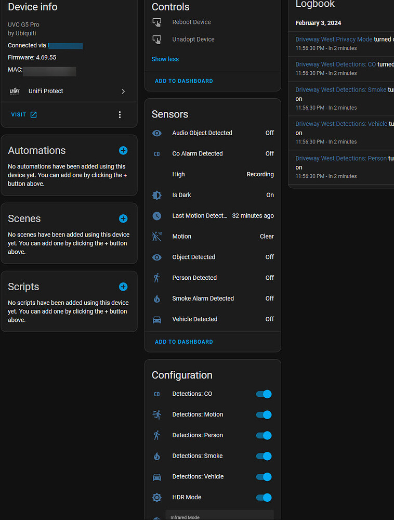Add a new script with plus icon
This screenshot has width=394, height=520.
pos(123,287)
